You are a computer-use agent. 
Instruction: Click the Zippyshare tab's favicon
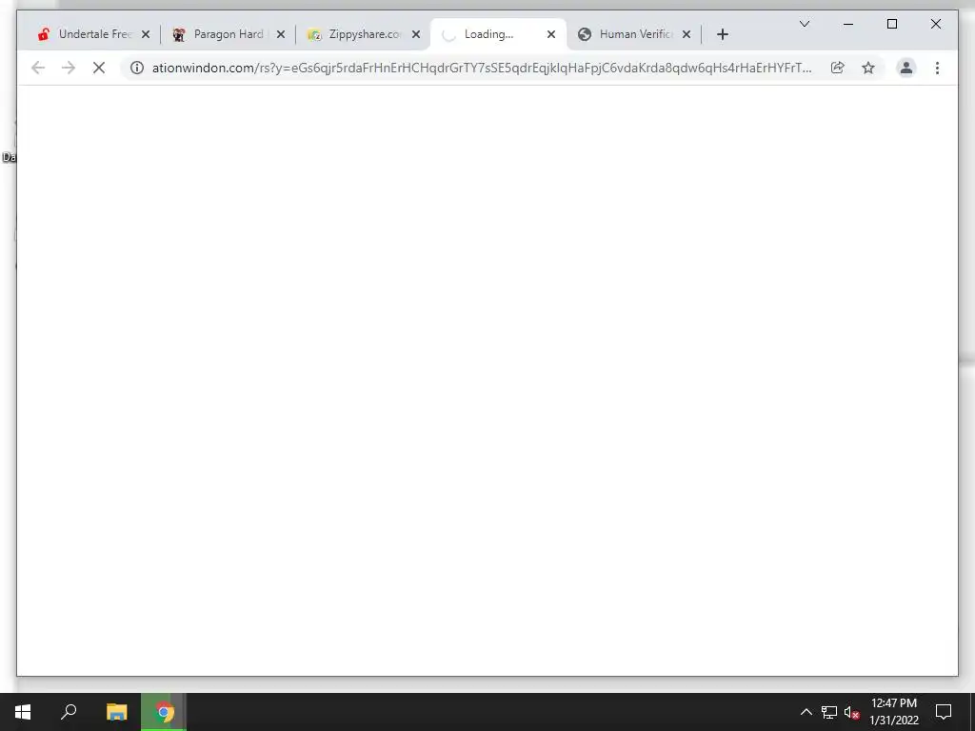[314, 35]
